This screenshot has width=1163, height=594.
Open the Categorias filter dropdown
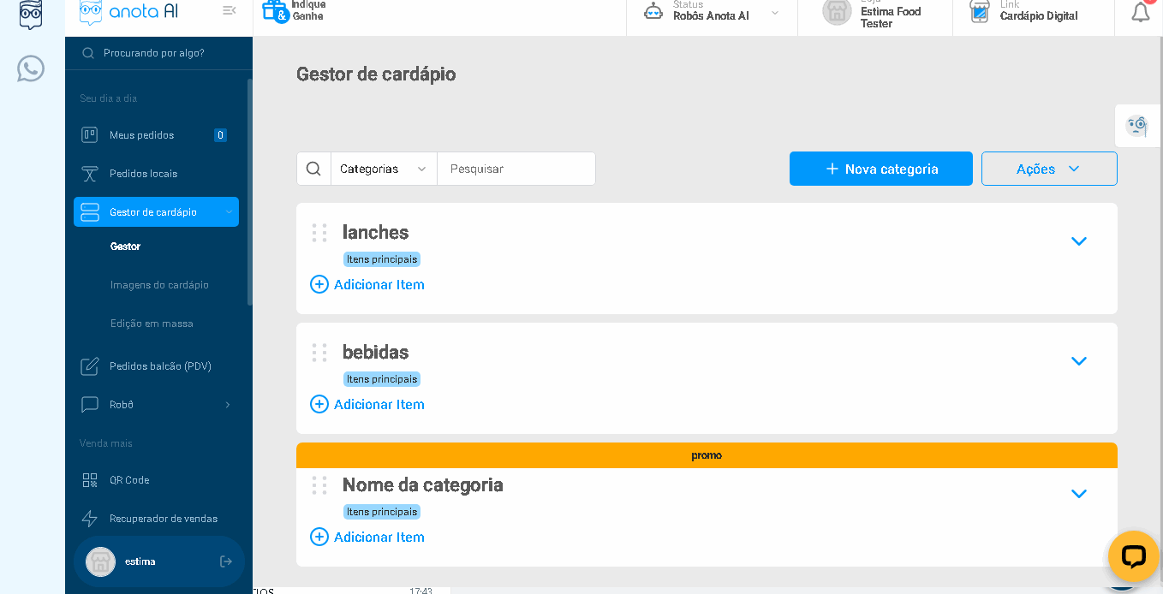(x=384, y=169)
